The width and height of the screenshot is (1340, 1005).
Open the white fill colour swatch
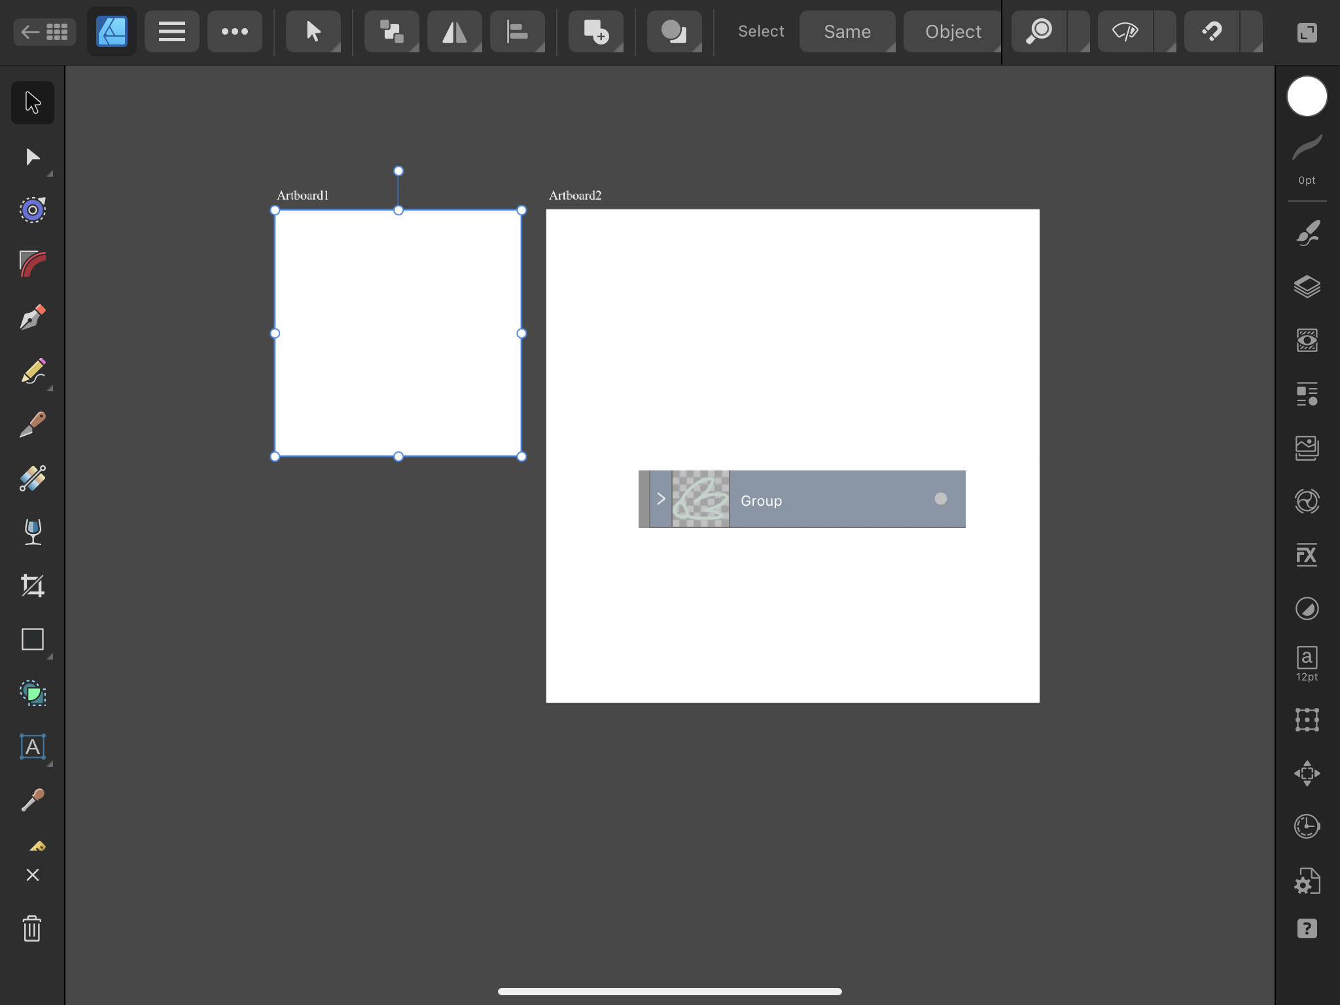(x=1307, y=96)
